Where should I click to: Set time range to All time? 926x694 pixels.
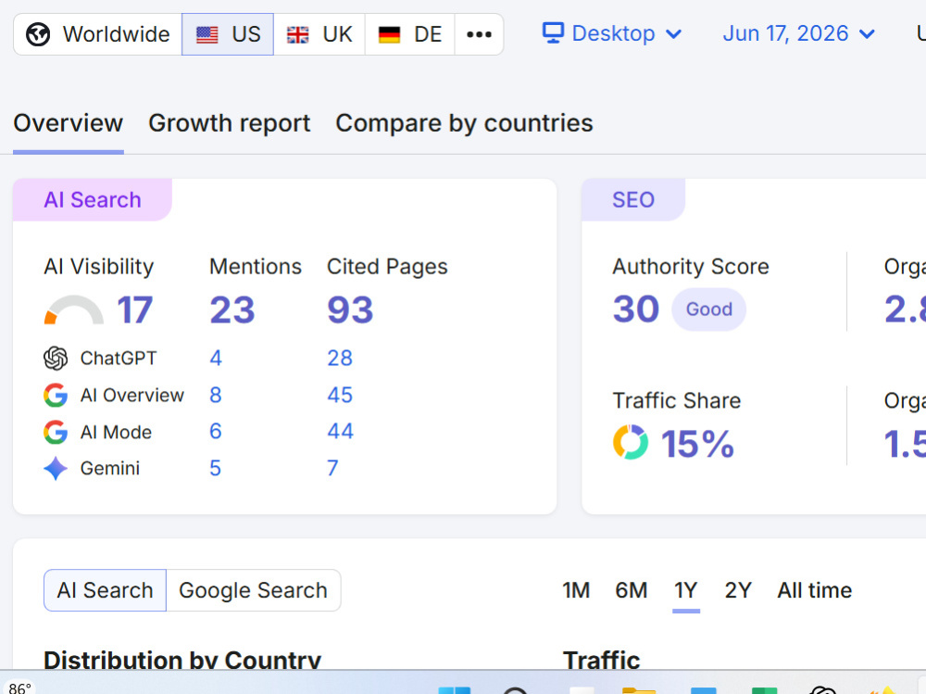(814, 590)
